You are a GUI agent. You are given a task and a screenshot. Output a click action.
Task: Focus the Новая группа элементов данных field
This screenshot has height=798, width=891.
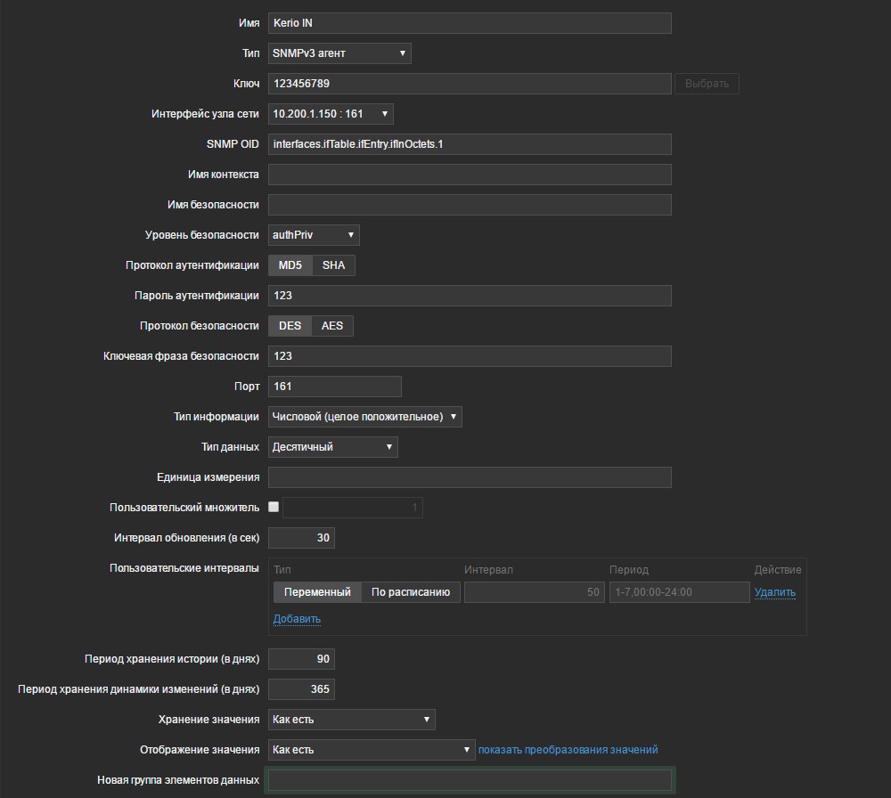click(470, 780)
